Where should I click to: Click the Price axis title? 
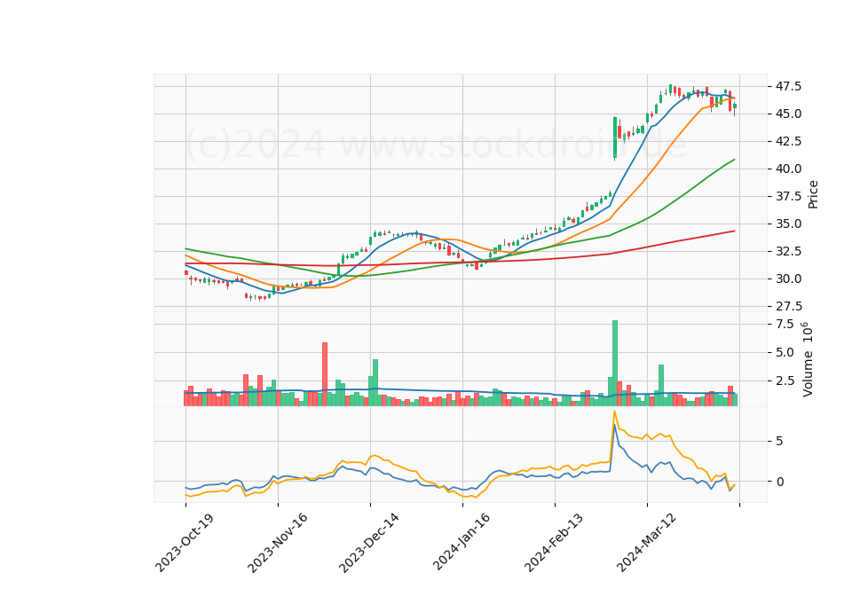[x=813, y=194]
